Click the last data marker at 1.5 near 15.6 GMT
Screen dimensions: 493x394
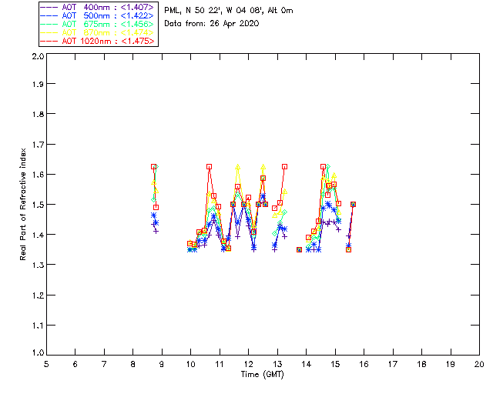(353, 204)
